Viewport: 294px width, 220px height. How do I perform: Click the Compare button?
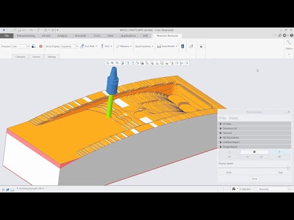click(x=20, y=57)
